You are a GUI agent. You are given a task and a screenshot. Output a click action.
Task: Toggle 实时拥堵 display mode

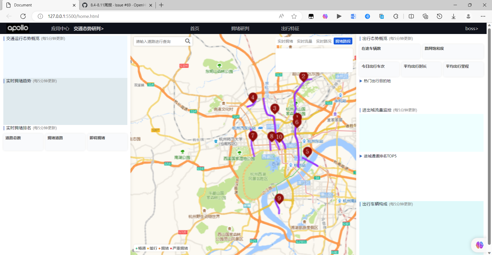(285, 41)
